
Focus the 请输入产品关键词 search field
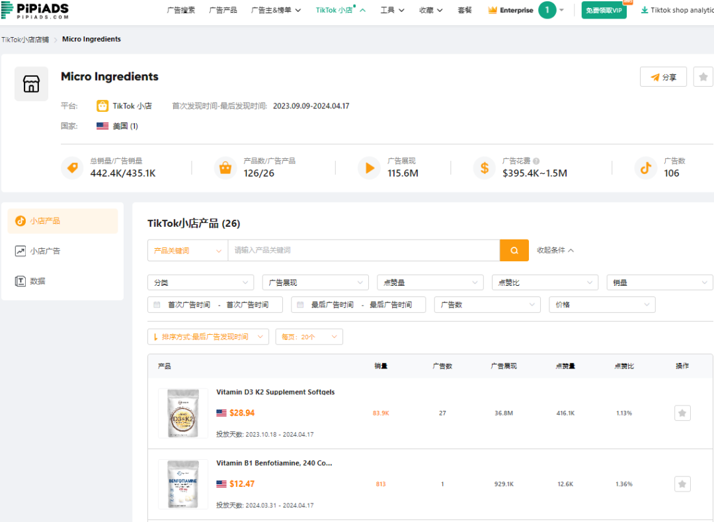(364, 250)
